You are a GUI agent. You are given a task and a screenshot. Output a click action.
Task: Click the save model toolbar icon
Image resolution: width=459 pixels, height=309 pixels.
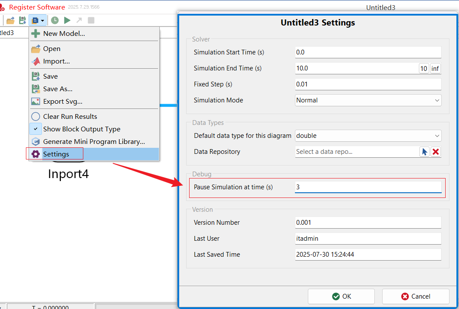pos(22,20)
